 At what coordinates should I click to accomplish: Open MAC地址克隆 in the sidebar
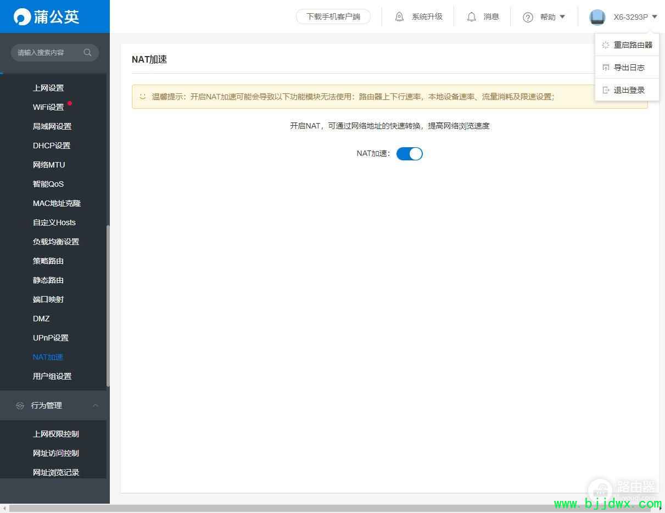click(57, 203)
